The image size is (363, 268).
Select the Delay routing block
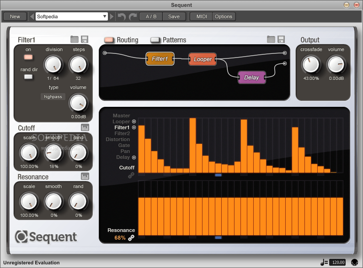251,78
